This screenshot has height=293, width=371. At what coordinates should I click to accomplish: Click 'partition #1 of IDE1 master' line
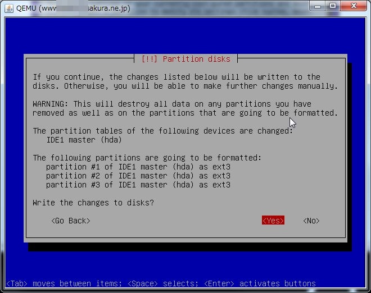(x=138, y=167)
